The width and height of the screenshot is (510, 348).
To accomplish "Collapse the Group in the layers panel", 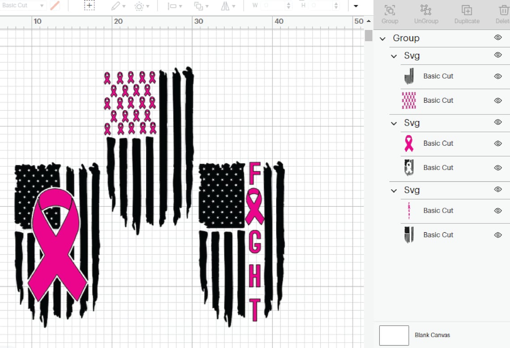I will tap(382, 38).
